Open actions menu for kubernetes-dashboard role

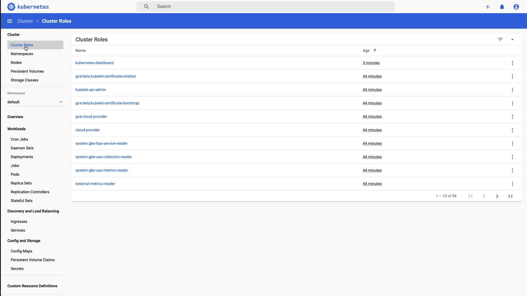pos(512,63)
